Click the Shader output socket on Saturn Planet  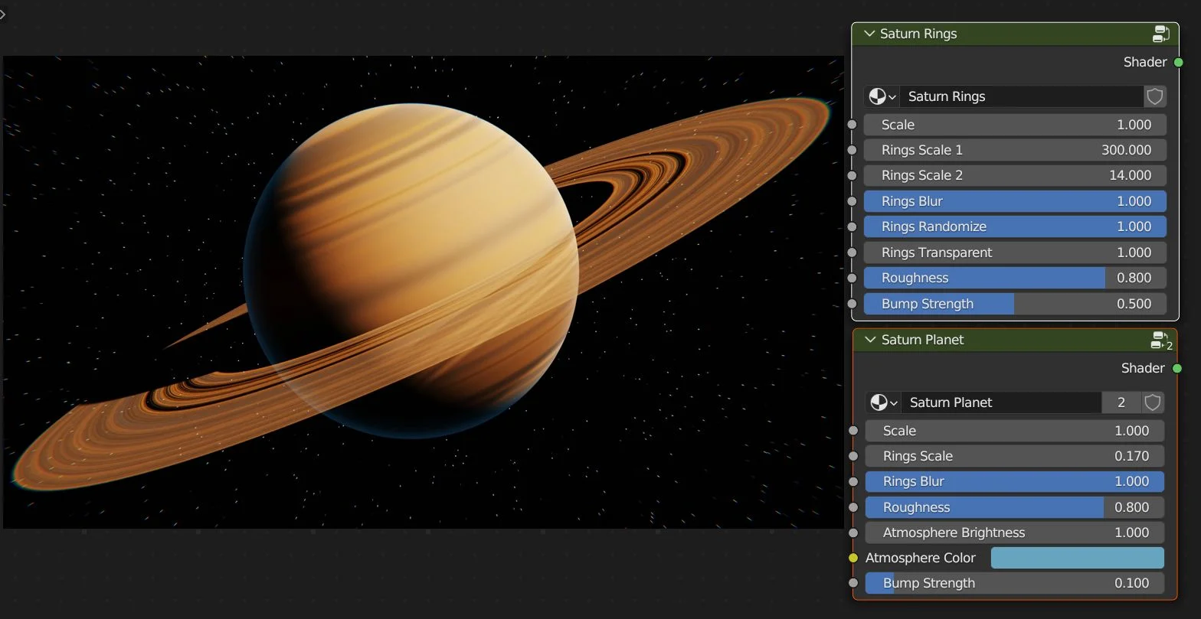click(1177, 369)
